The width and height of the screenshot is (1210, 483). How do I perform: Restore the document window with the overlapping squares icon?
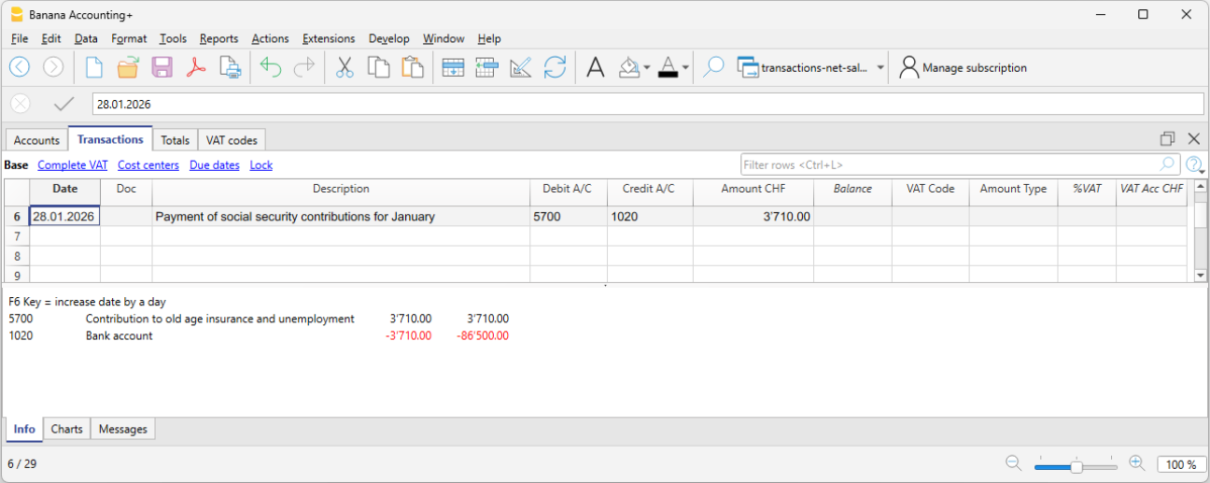(1167, 138)
